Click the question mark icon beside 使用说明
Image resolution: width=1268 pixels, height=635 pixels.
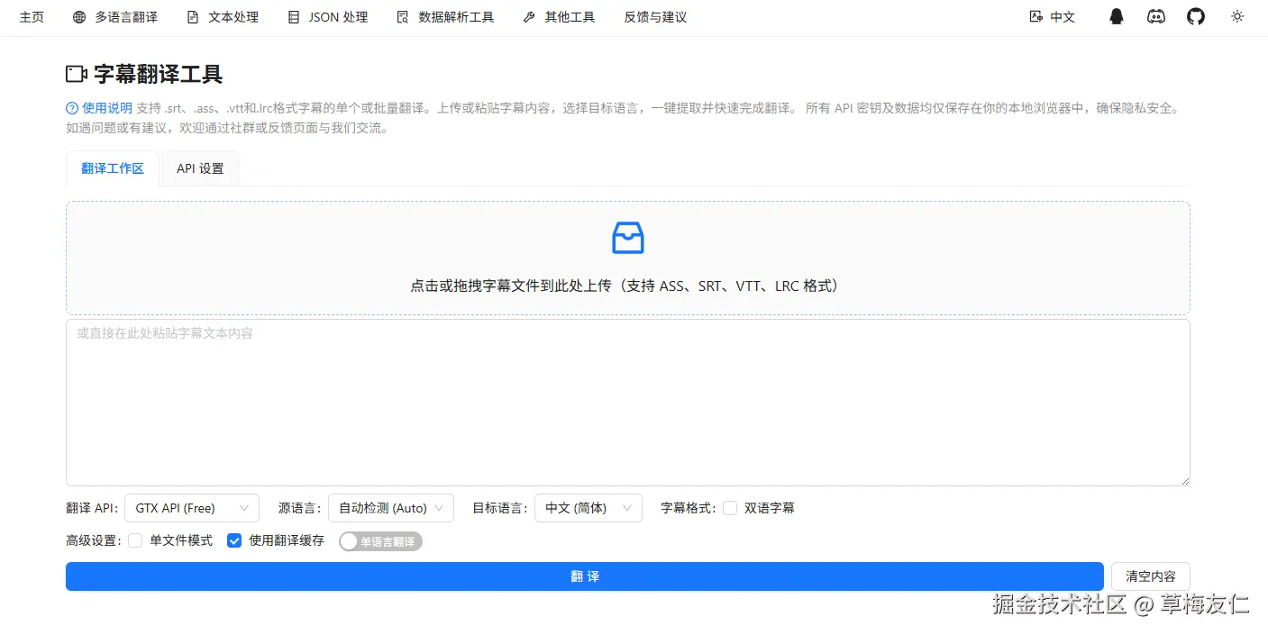tap(72, 108)
